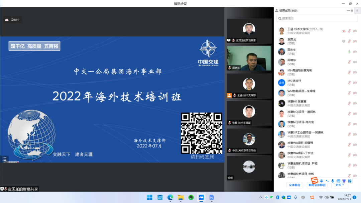
Task: Click the QR code on the shared slide
Action: tap(202, 133)
